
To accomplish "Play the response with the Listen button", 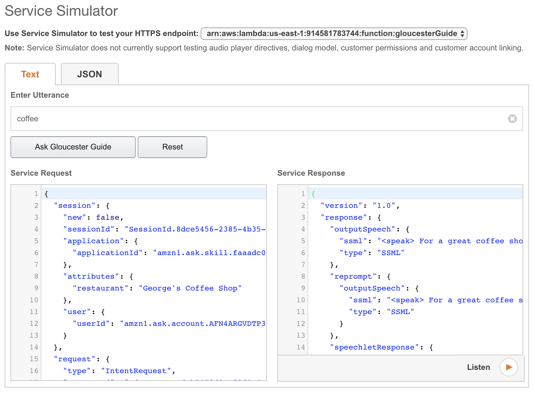I will 509,367.
